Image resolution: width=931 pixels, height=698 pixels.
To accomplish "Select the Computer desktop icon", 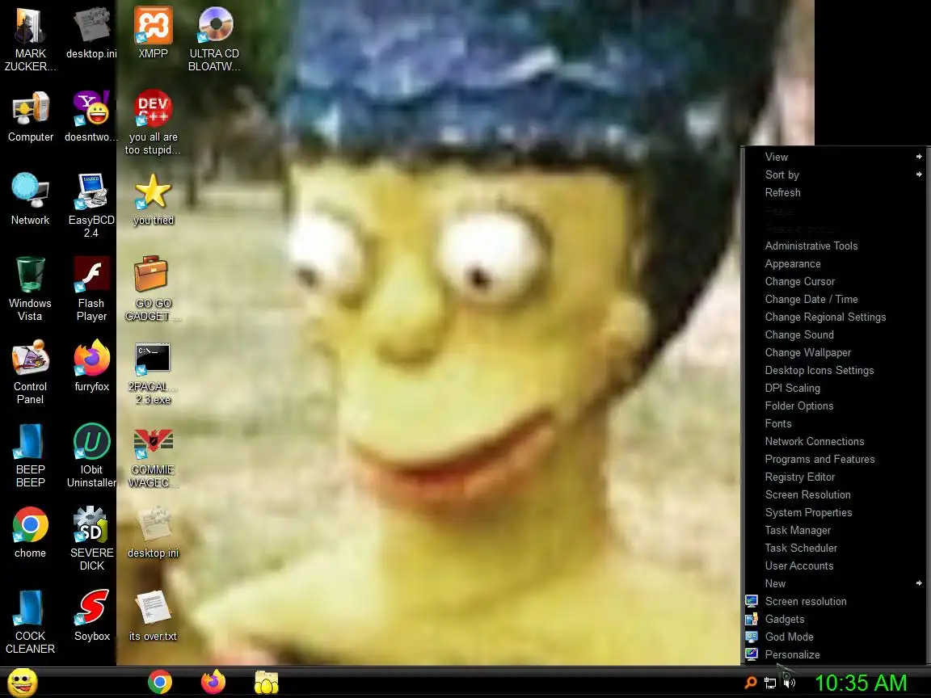I will [30, 116].
